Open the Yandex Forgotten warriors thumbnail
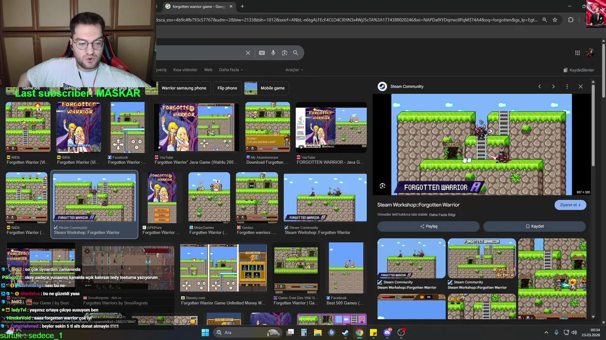Screen dimensions: 606x340 (257, 198)
